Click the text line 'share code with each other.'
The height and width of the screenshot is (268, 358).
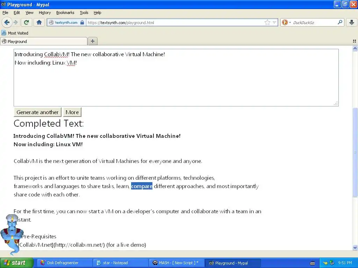(x=47, y=195)
